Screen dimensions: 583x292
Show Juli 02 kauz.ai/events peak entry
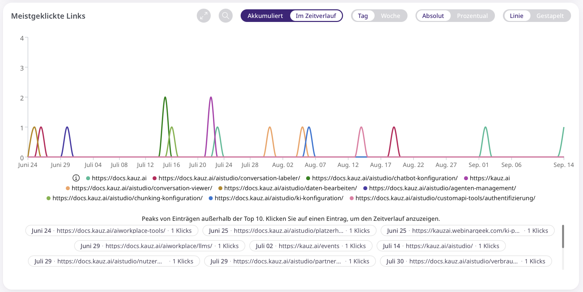tap(311, 246)
